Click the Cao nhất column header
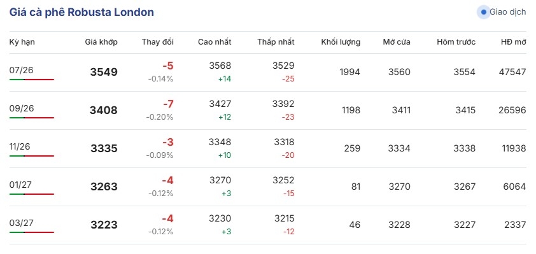Screen dimensions: 536x254 click(x=215, y=42)
